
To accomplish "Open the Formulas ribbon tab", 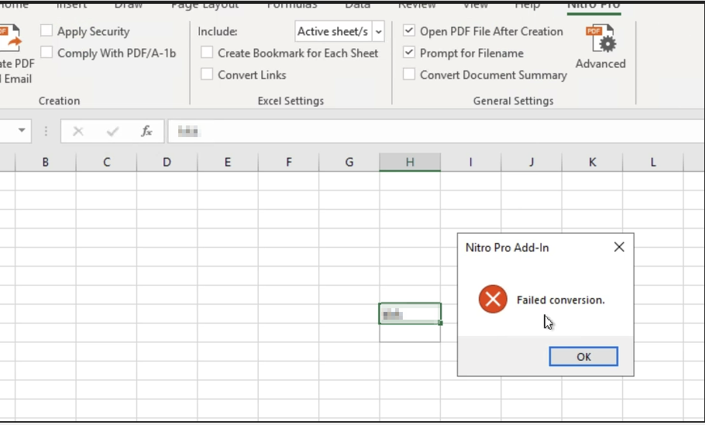I will [x=292, y=5].
